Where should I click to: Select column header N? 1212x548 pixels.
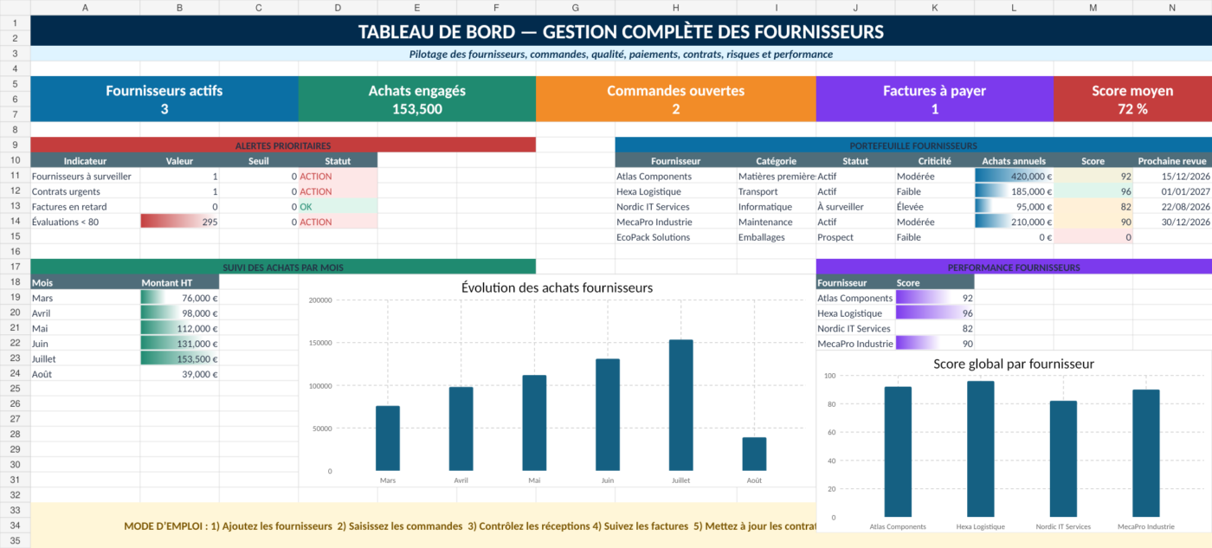1172,7
